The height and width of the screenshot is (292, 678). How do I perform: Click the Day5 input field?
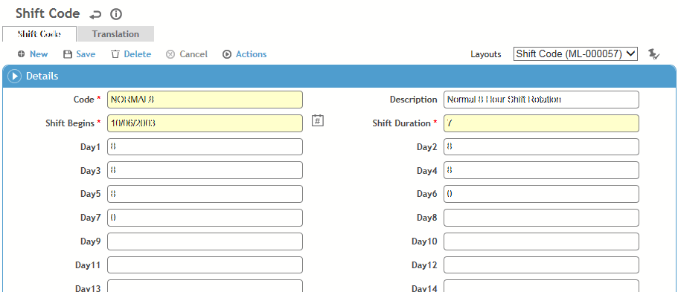(205, 194)
